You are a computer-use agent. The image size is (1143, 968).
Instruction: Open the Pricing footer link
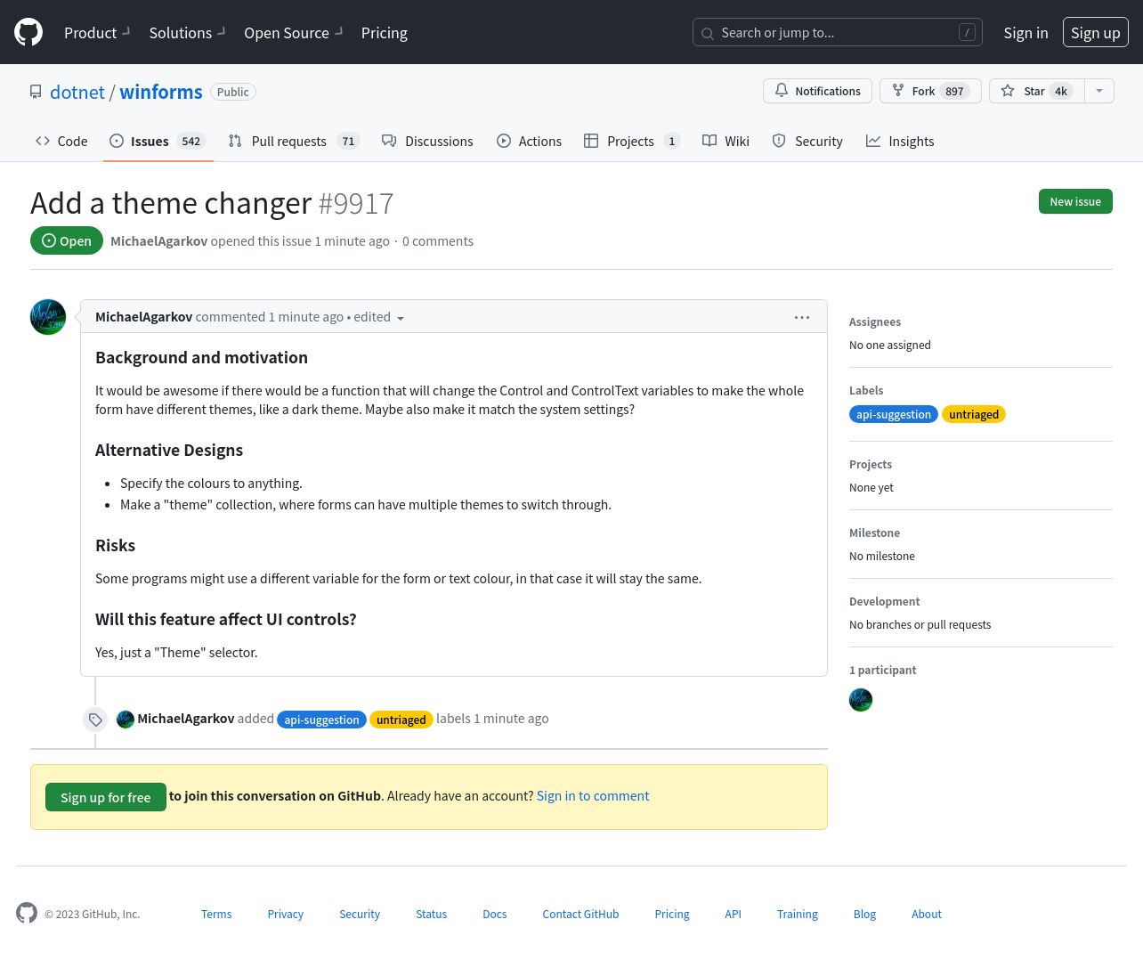click(672, 915)
